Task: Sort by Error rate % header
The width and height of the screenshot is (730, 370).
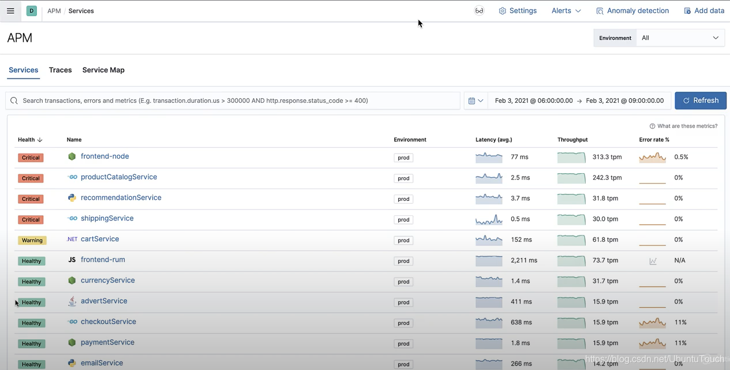Action: (x=654, y=140)
